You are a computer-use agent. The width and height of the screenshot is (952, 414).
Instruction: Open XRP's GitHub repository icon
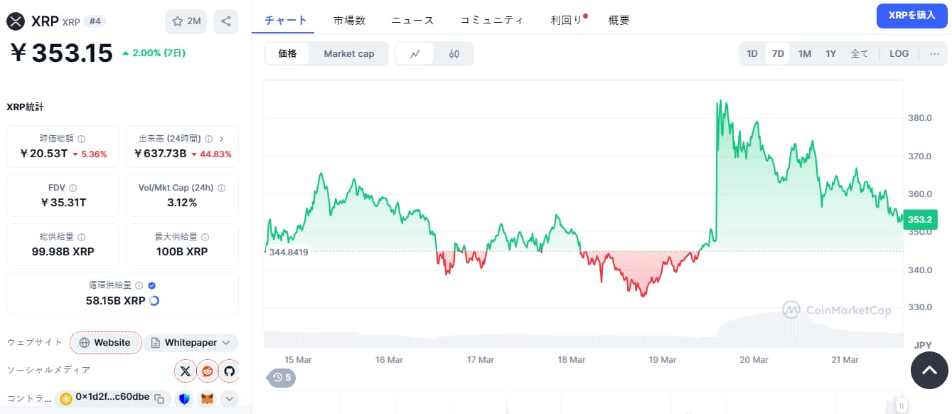pos(229,371)
